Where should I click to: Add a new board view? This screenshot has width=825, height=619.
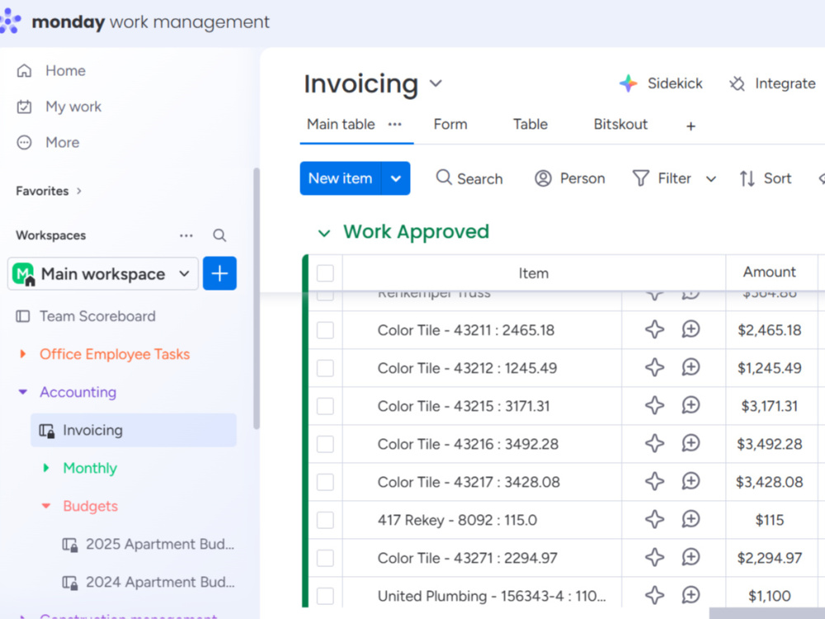pos(691,126)
